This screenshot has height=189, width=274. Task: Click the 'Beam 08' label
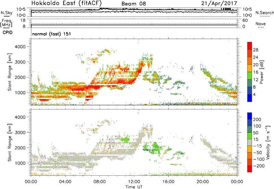coord(134,4)
